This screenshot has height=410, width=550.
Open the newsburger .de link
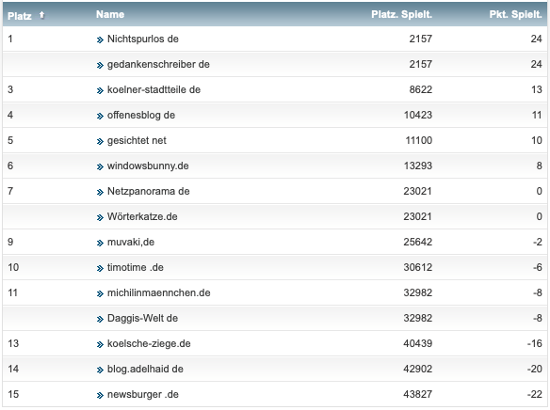click(x=143, y=394)
